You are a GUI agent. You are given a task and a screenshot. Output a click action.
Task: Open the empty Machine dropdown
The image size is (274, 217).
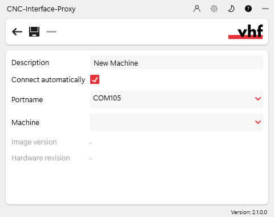pyautogui.click(x=176, y=122)
